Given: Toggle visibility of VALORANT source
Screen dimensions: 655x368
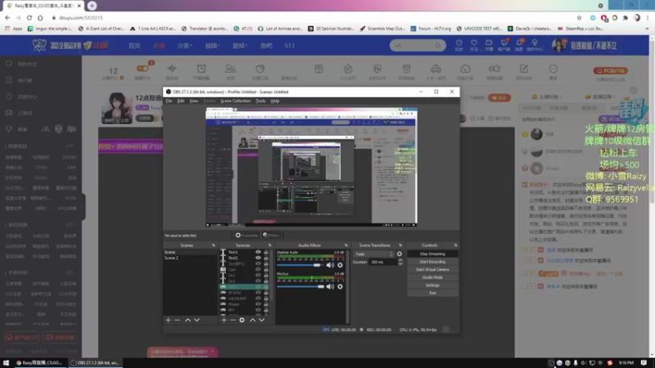Looking at the screenshot, I should pyautogui.click(x=258, y=298).
